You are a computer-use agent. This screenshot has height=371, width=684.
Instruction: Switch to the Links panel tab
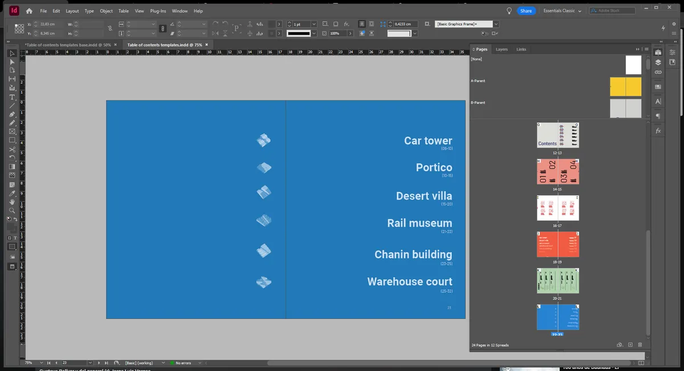click(x=521, y=49)
